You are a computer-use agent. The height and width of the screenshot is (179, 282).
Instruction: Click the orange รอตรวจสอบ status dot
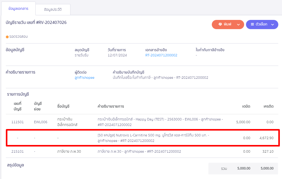coord(7,37)
